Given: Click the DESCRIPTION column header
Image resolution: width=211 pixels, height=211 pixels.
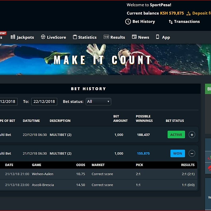Looking at the screenshot, I should (x=60, y=121).
